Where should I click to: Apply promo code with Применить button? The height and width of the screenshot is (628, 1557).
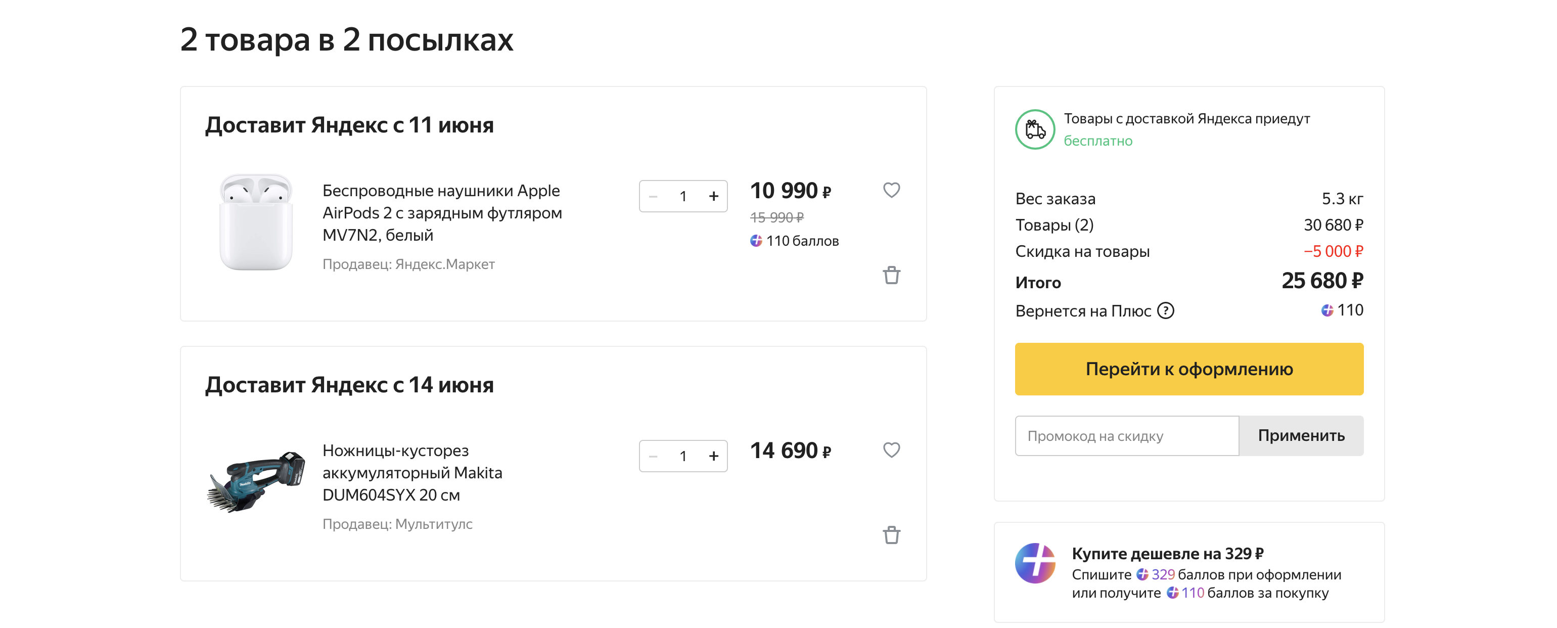[1301, 435]
